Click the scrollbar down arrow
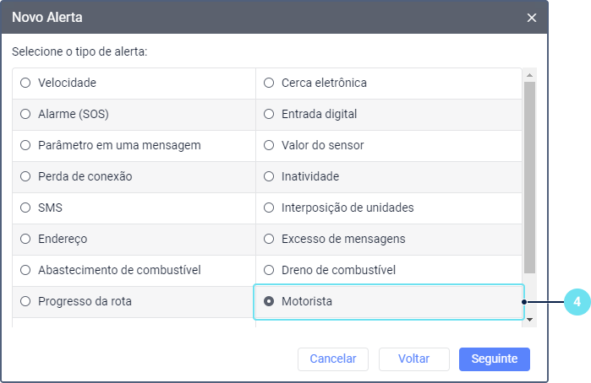This screenshot has height=383, width=591. [530, 320]
